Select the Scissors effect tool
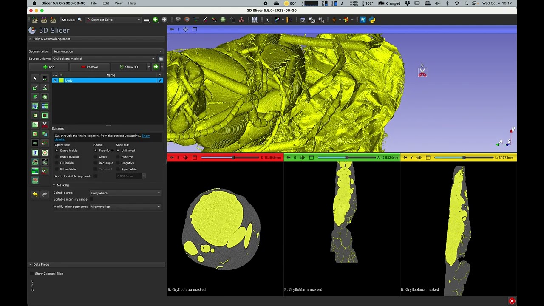Screen dimensions: 544x306 tap(45, 125)
